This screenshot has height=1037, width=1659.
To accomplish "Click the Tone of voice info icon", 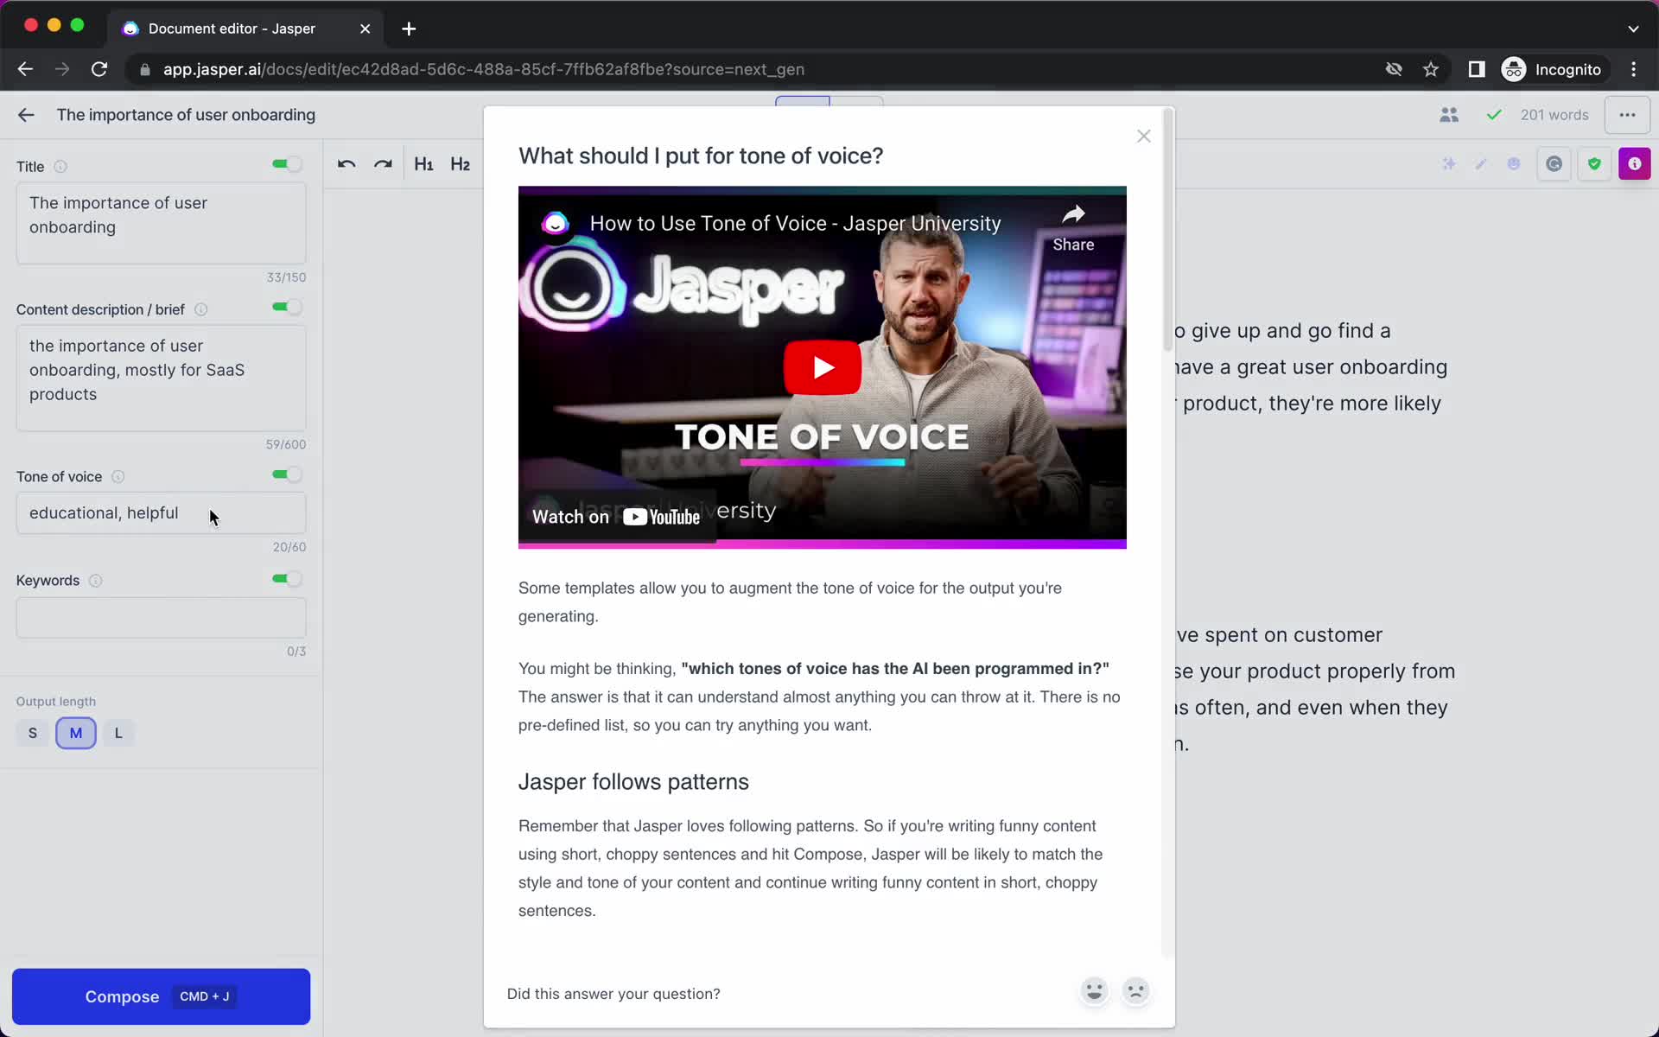I will pyautogui.click(x=118, y=477).
